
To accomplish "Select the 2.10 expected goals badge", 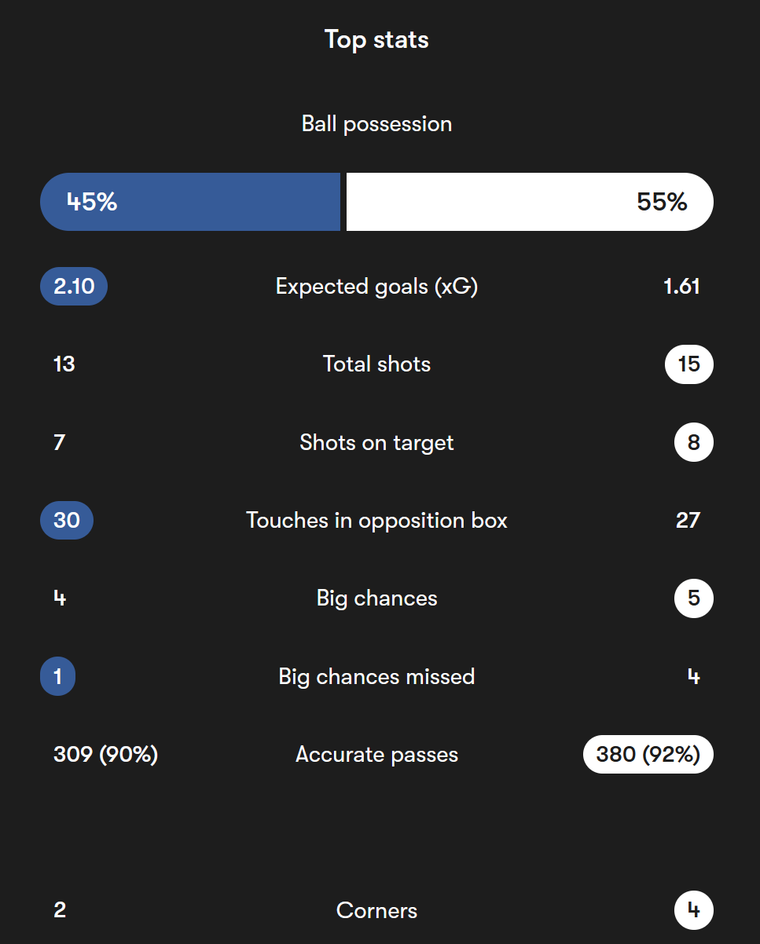I will (x=74, y=286).
